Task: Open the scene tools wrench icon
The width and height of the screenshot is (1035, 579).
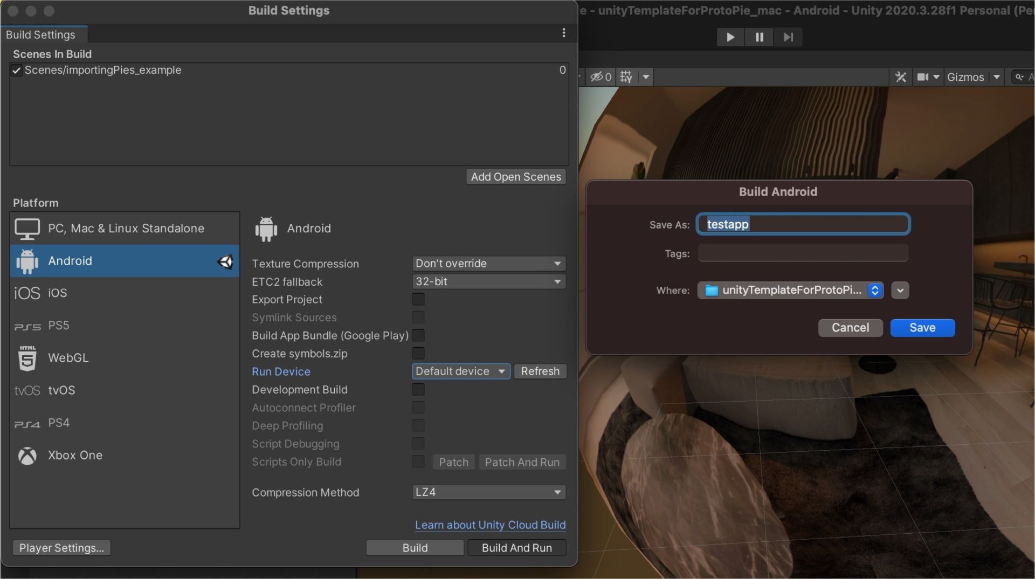Action: (900, 77)
